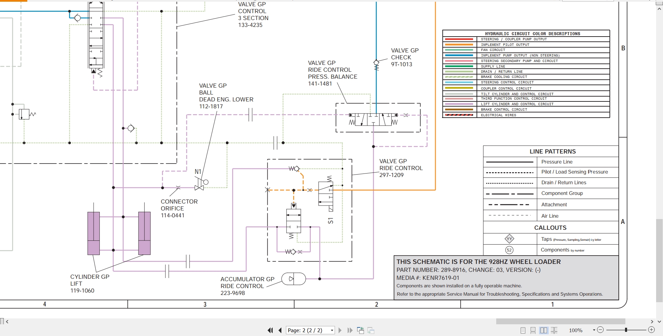Click the 'PART NUMBER: 289-8916' line
Screen dimensions: 663x336
468,270
